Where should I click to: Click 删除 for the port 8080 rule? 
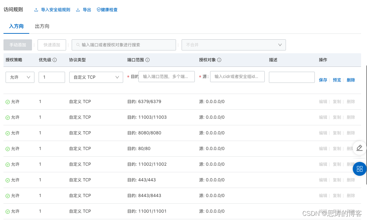(351, 133)
